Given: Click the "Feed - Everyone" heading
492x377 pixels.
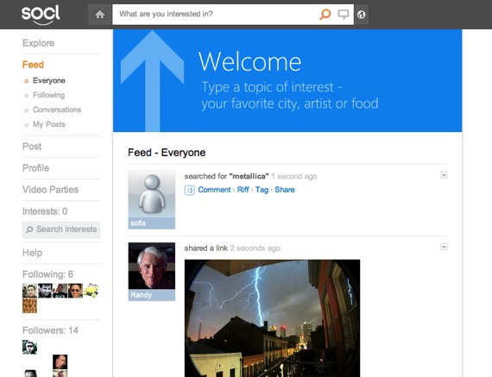Looking at the screenshot, I should coord(167,153).
